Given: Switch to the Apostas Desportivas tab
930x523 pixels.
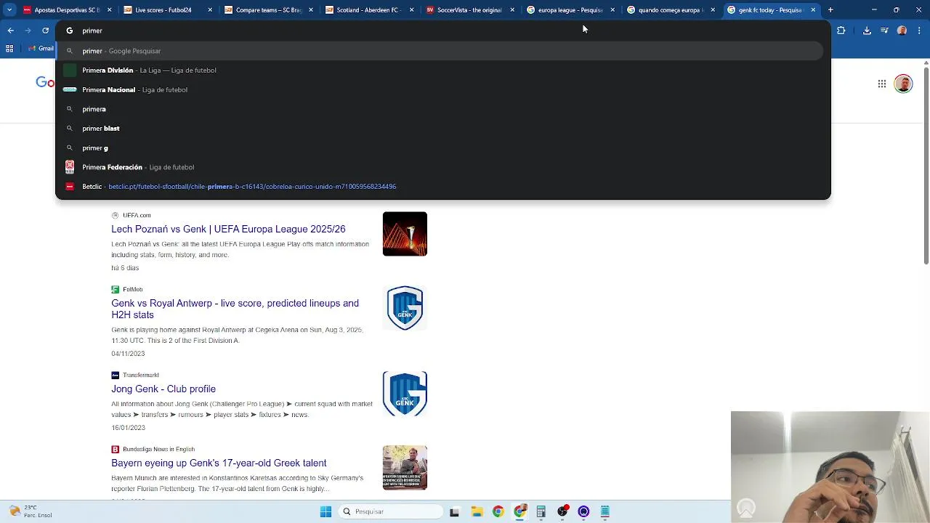Looking at the screenshot, I should (61, 10).
